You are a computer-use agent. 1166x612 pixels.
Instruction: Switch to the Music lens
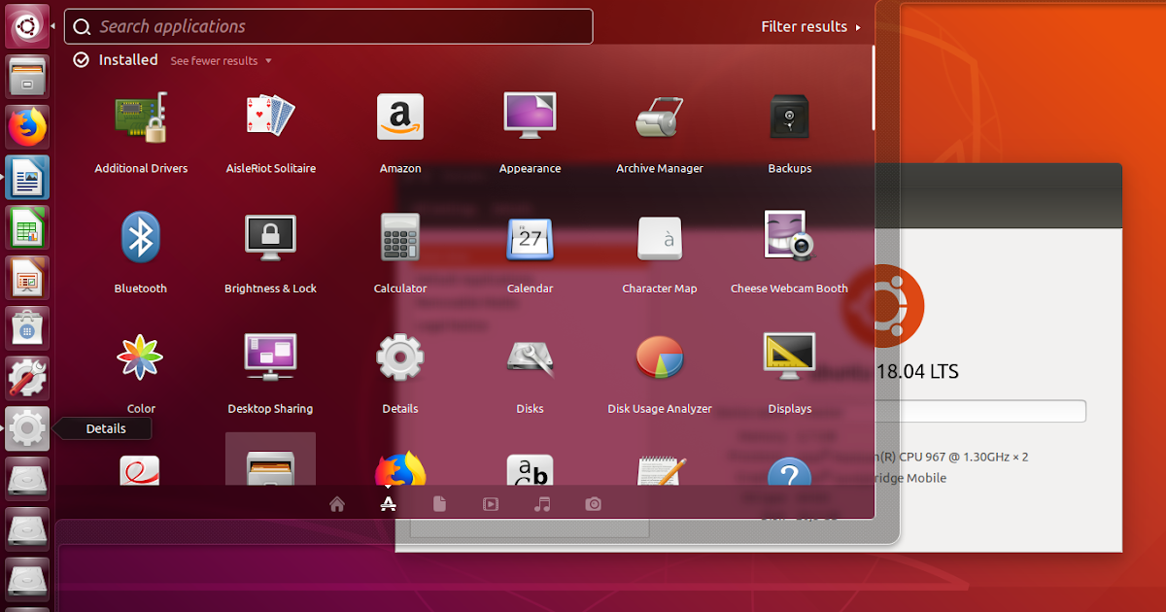[542, 504]
